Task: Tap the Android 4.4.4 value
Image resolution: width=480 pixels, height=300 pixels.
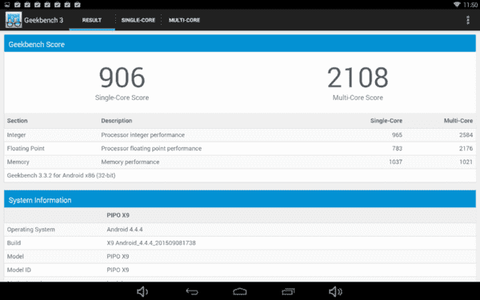Action: click(x=125, y=230)
